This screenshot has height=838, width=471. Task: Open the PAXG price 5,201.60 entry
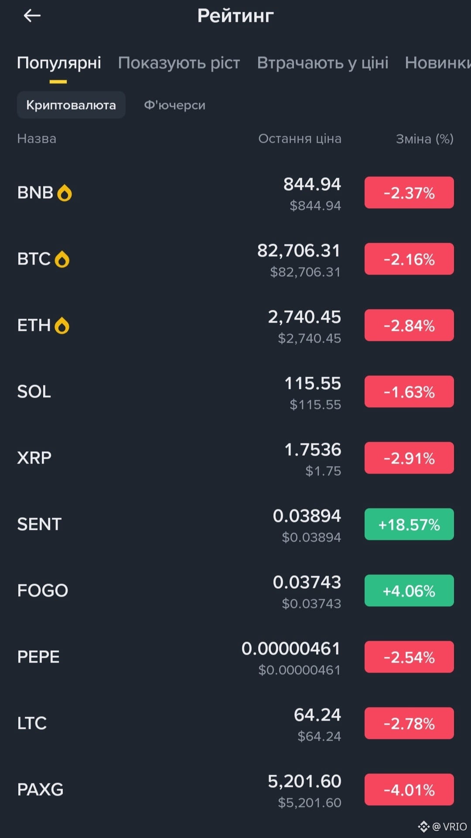(x=304, y=782)
